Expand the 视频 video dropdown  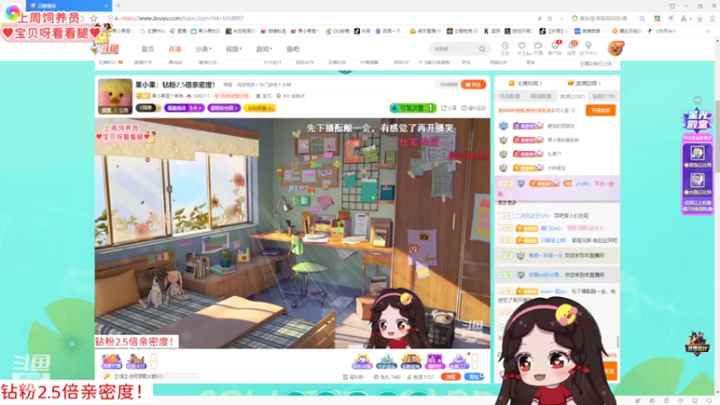[x=233, y=49]
